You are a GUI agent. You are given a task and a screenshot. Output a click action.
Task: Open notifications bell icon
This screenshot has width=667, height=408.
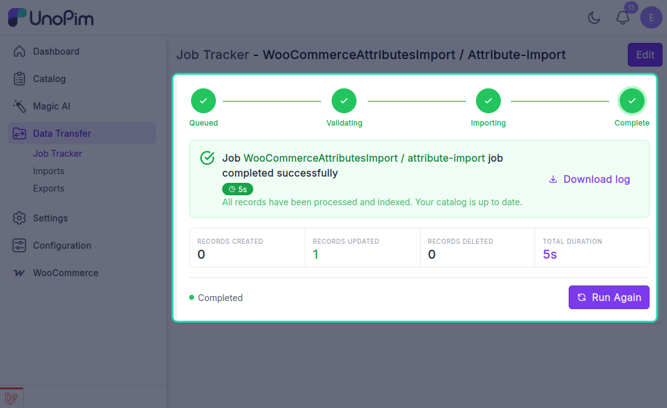point(623,18)
